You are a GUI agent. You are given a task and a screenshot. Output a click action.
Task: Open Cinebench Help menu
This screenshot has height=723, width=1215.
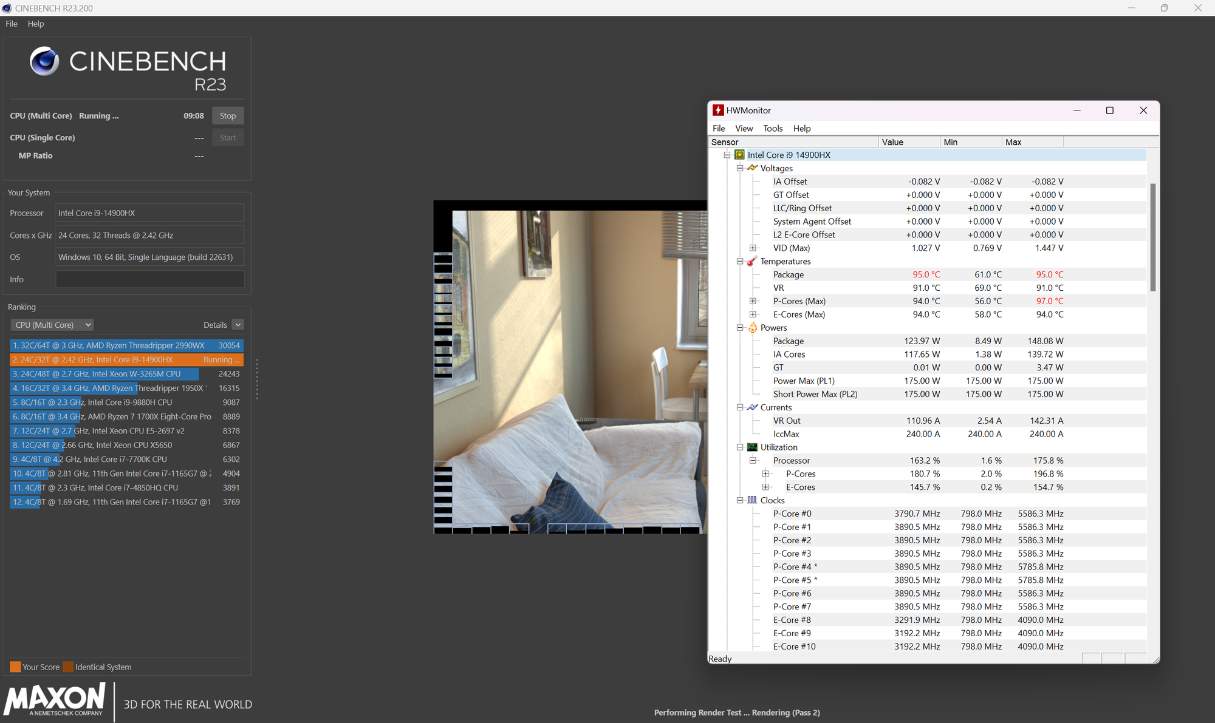[36, 24]
